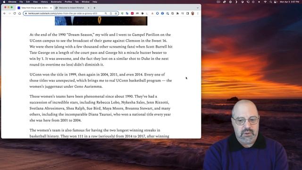Click the article image at top of page
The height and width of the screenshot is (170, 302).
click(101, 21)
